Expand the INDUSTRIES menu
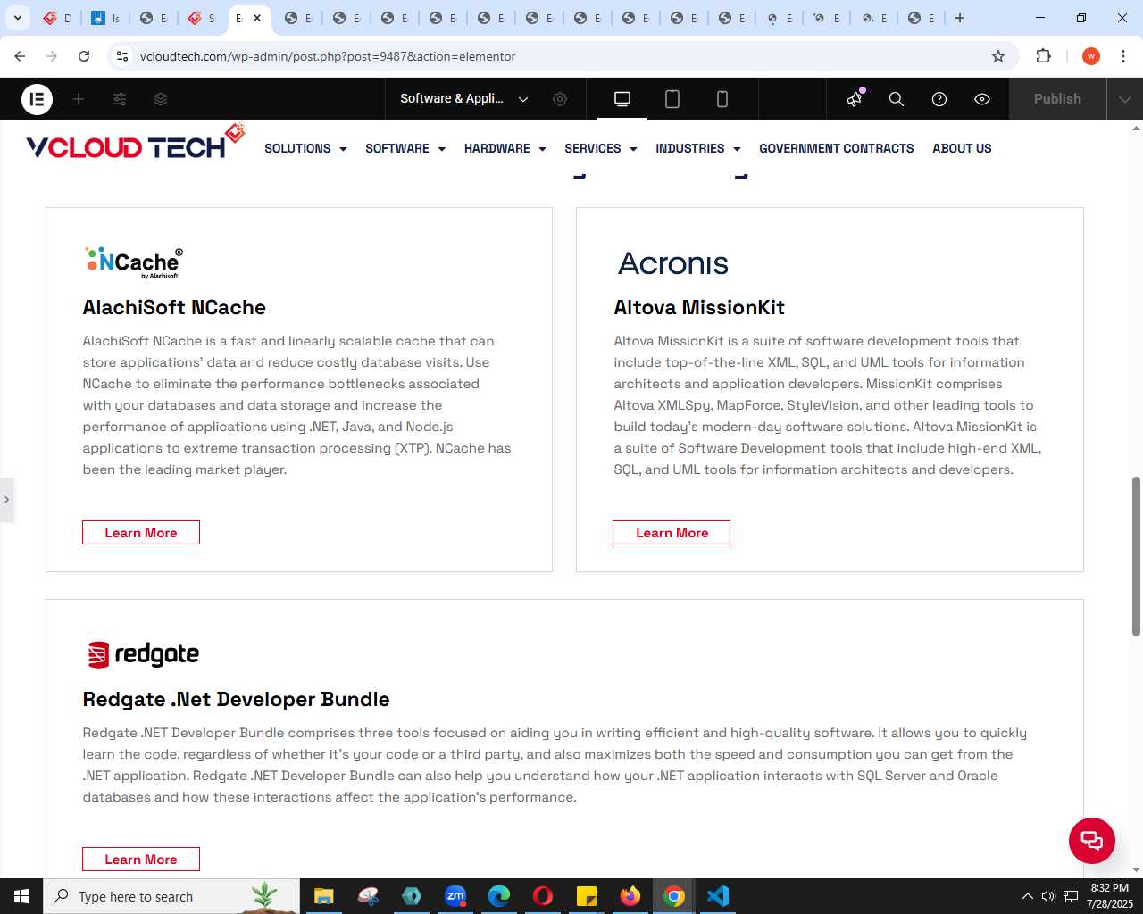Screen dimensions: 1143x914 coord(698,148)
